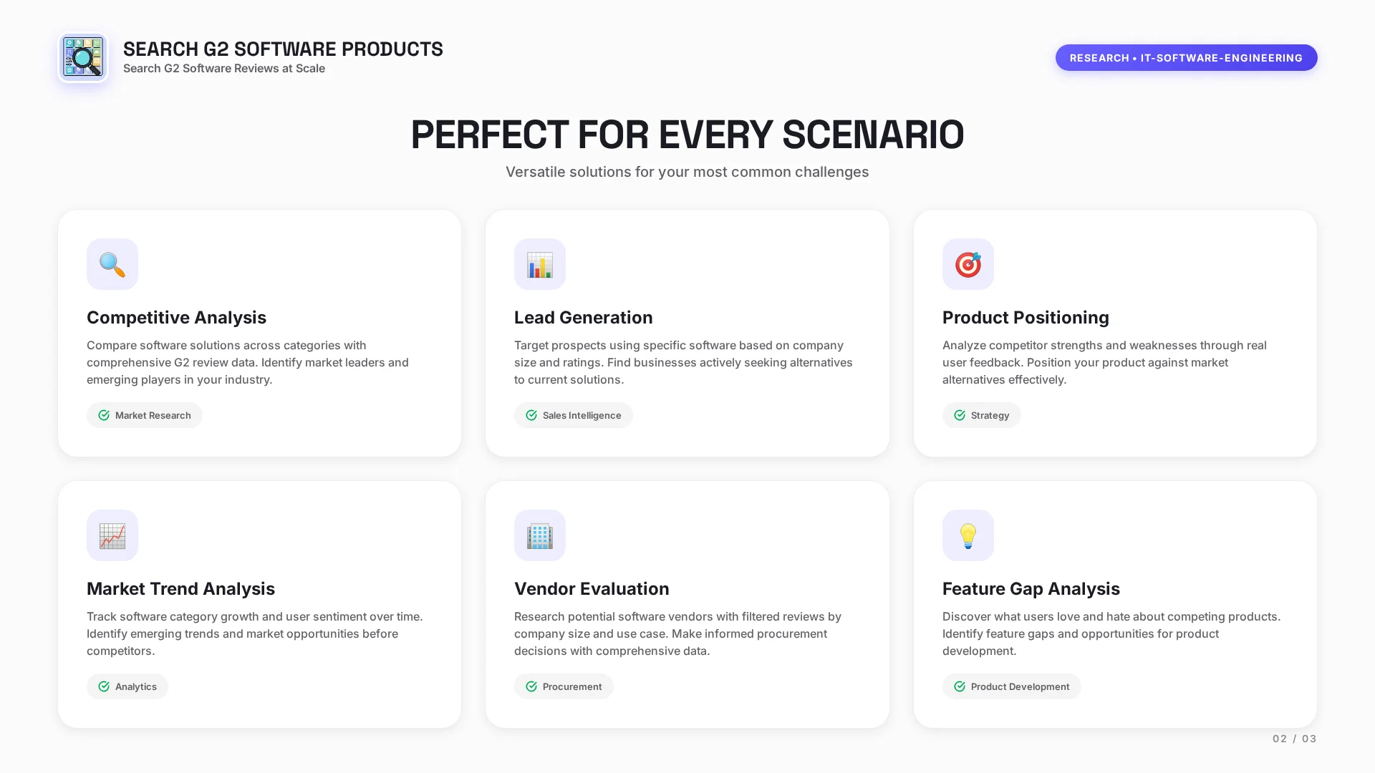Click the G2 search app logo icon
1375x773 pixels.
[x=83, y=57]
